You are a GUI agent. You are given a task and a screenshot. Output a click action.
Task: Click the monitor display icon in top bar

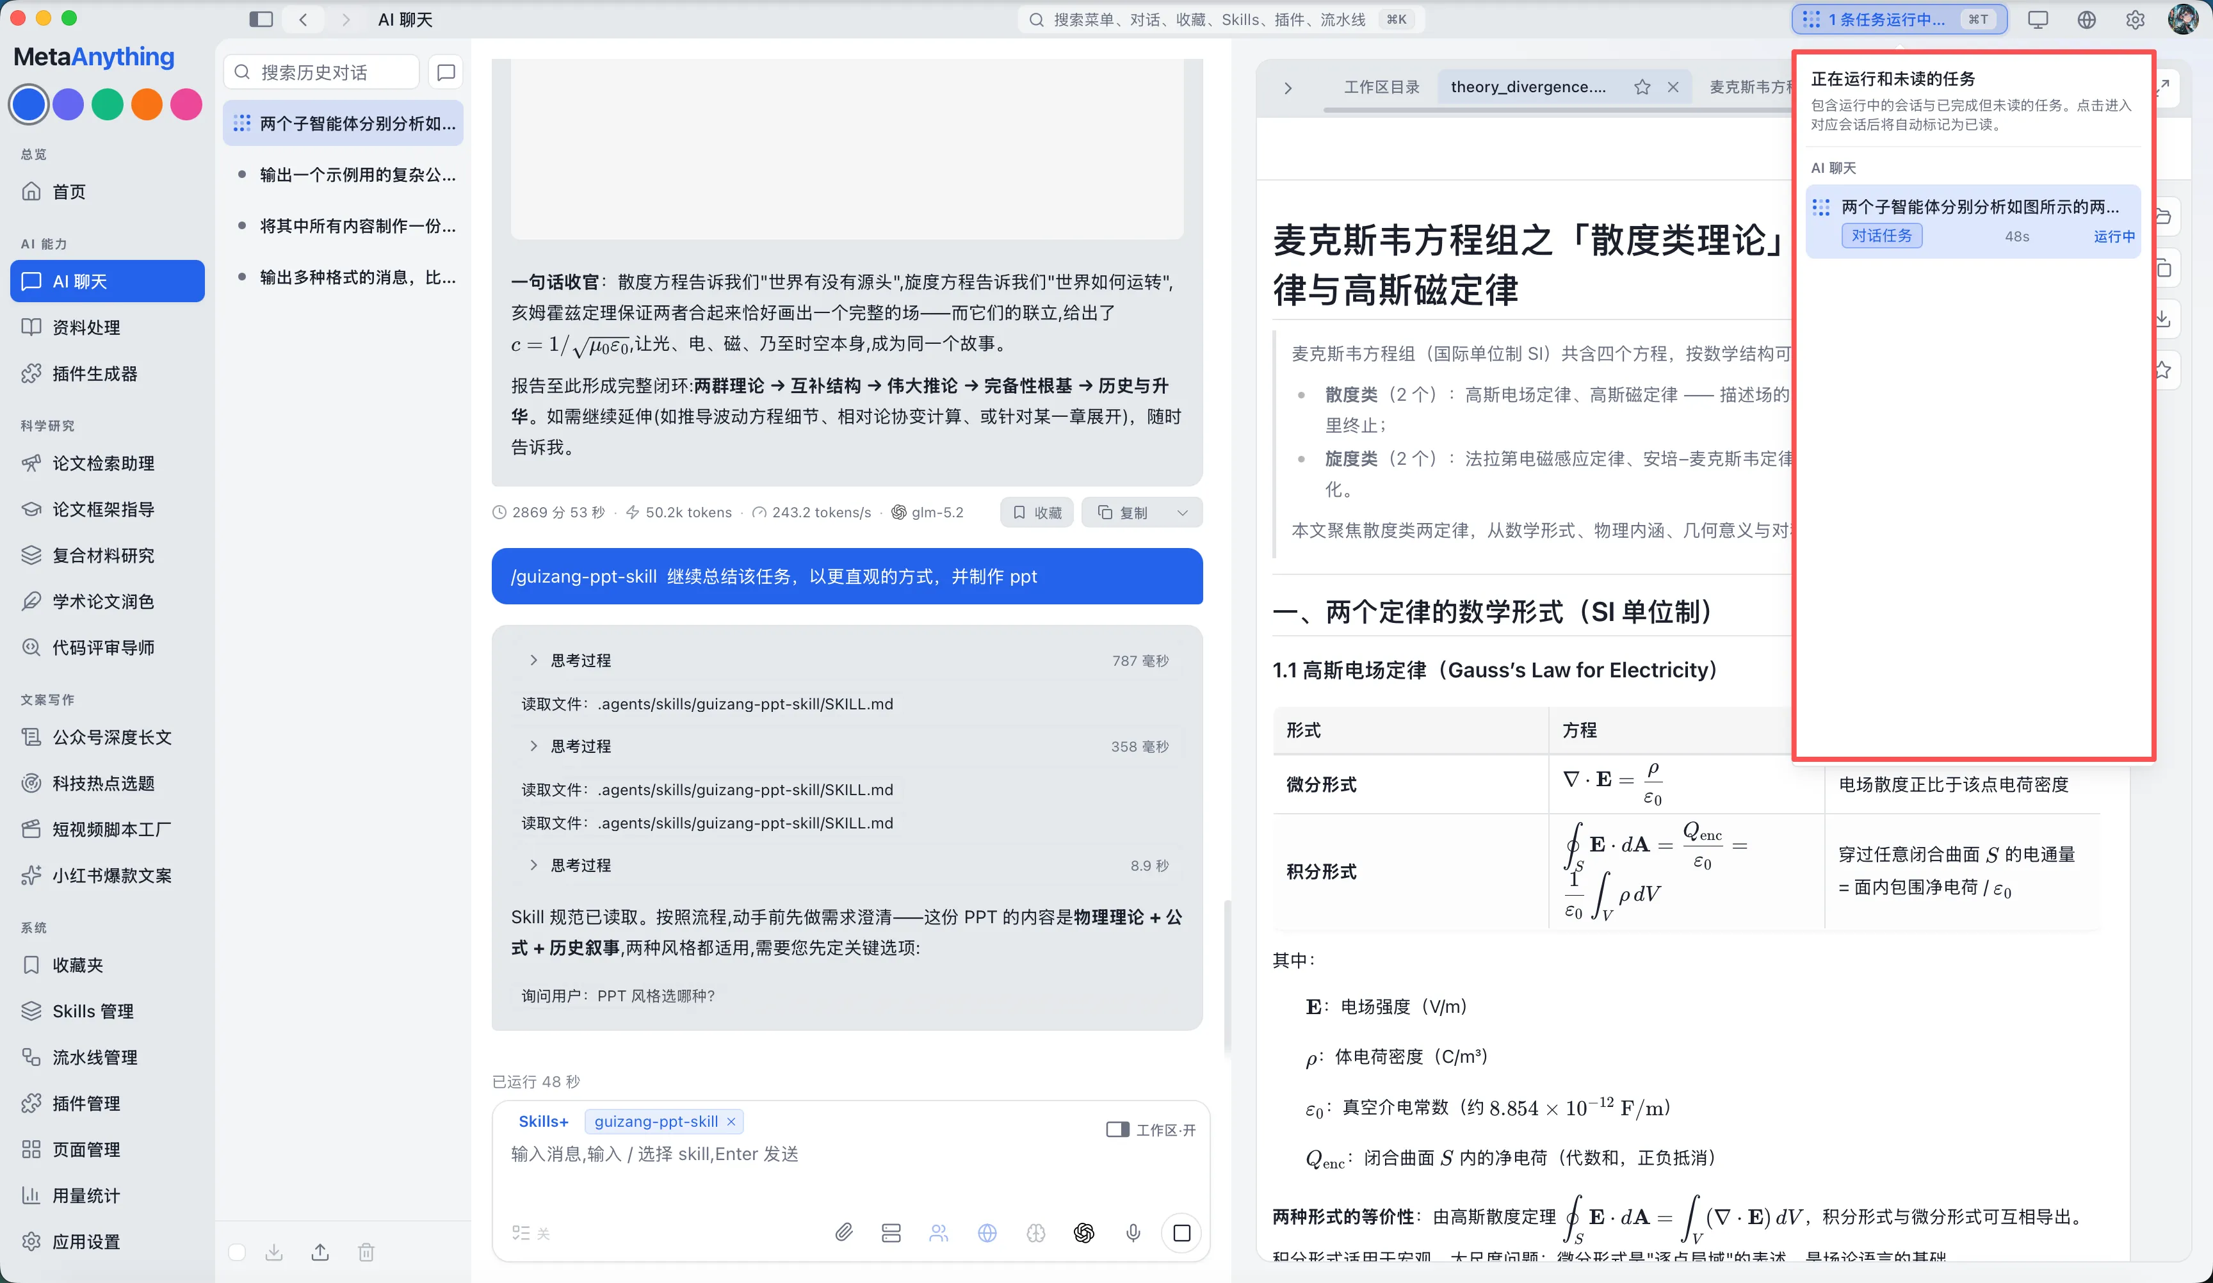point(2038,19)
